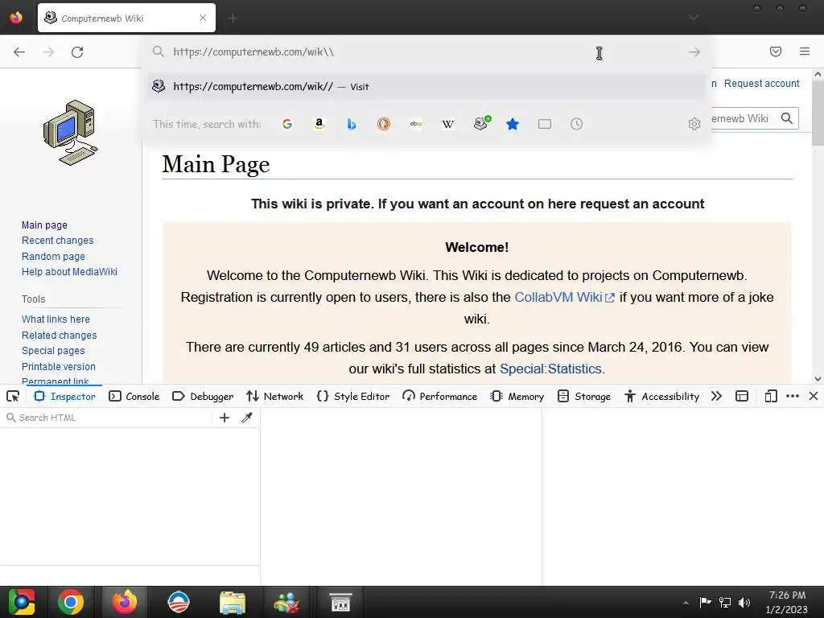
Task: Show hidden tray icons arrow
Action: 686,603
